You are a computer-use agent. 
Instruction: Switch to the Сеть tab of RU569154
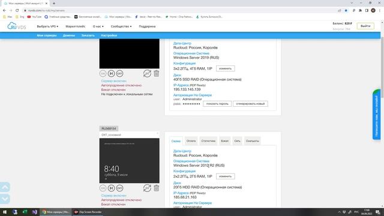pyautogui.click(x=238, y=141)
